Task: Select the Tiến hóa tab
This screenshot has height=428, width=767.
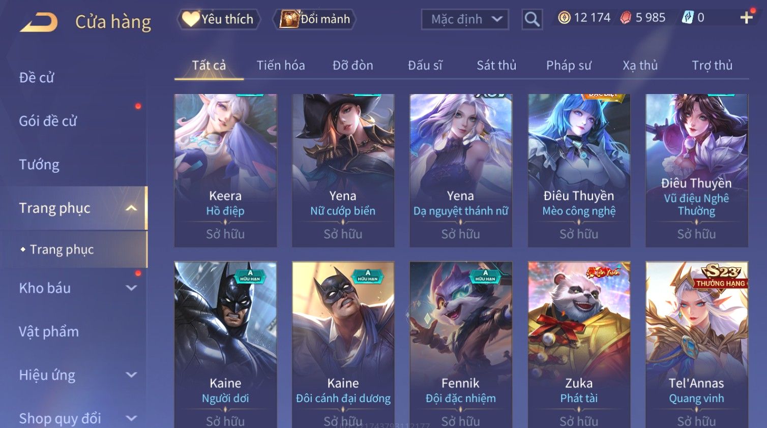Action: pos(281,66)
